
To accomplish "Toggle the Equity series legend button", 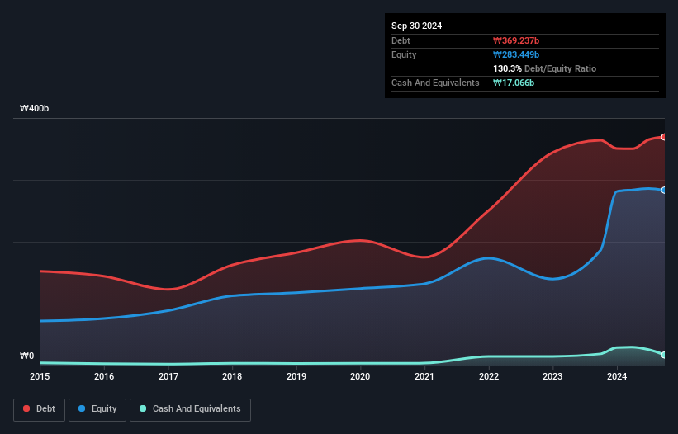I will click(x=97, y=409).
